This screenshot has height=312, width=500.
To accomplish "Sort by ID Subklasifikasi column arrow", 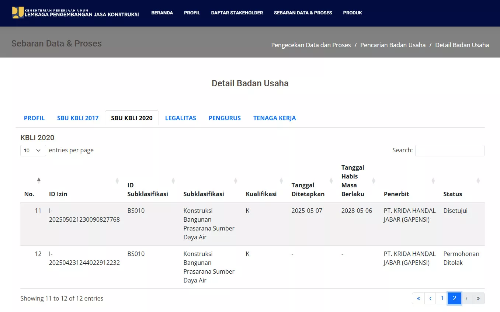I will pos(173,181).
